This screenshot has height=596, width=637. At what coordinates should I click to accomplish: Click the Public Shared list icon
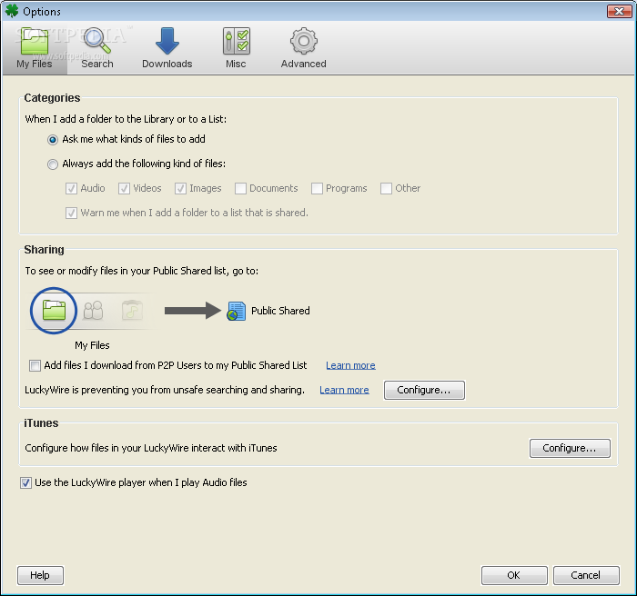pos(236,312)
